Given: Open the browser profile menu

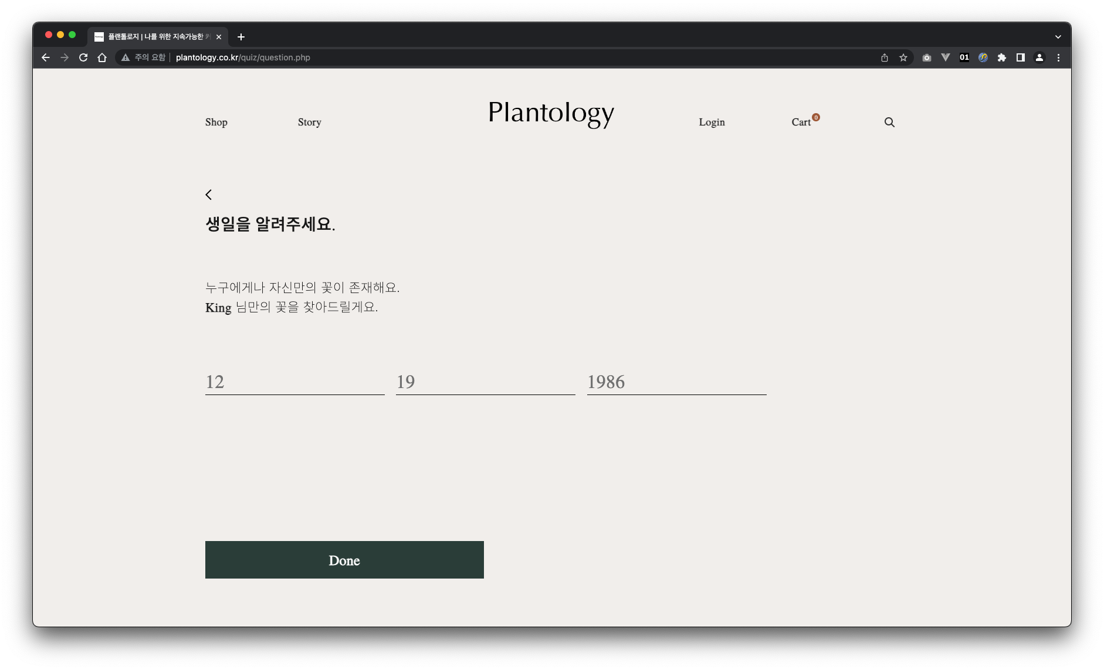Looking at the screenshot, I should 1039,57.
